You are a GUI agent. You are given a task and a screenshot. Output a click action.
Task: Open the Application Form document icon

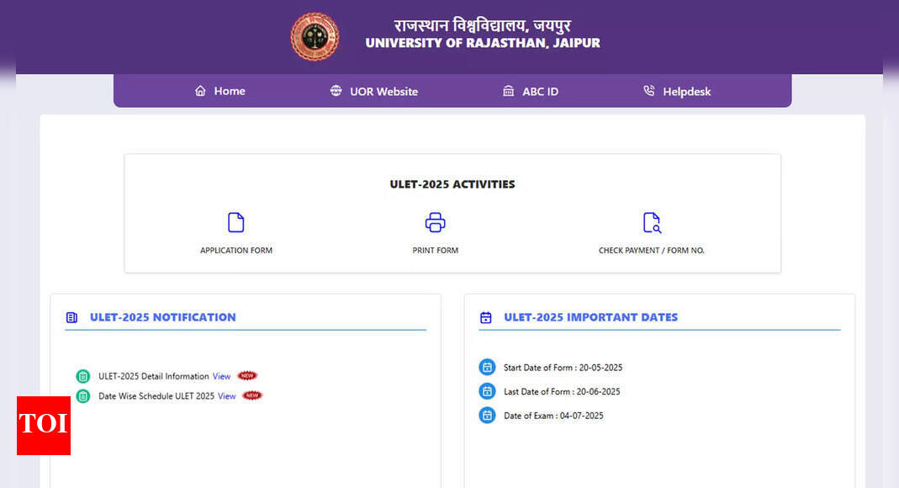(x=236, y=222)
